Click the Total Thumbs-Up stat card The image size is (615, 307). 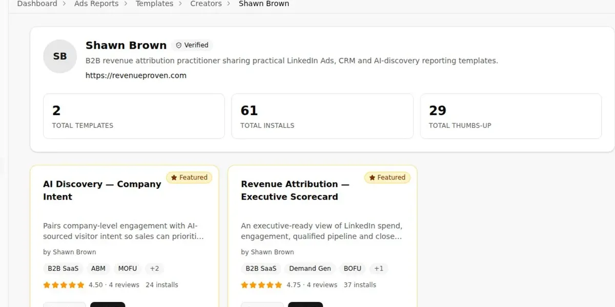pos(511,116)
